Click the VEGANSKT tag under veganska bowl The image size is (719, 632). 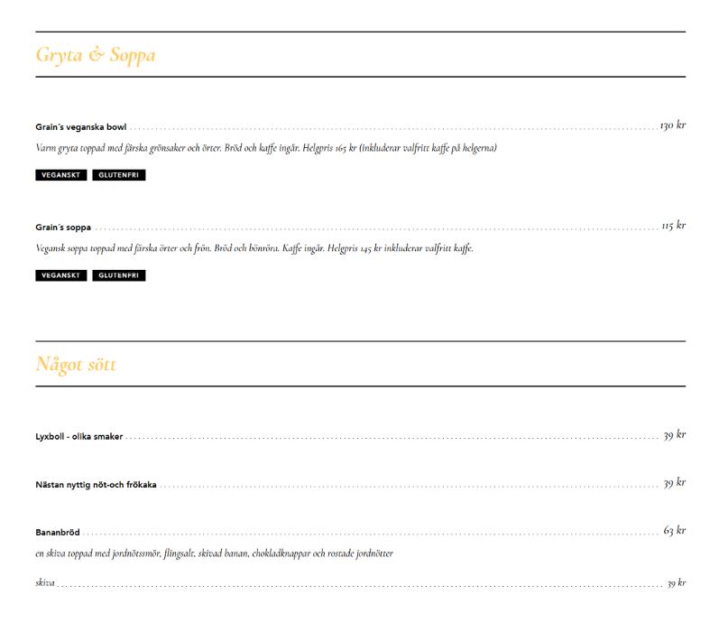click(61, 175)
